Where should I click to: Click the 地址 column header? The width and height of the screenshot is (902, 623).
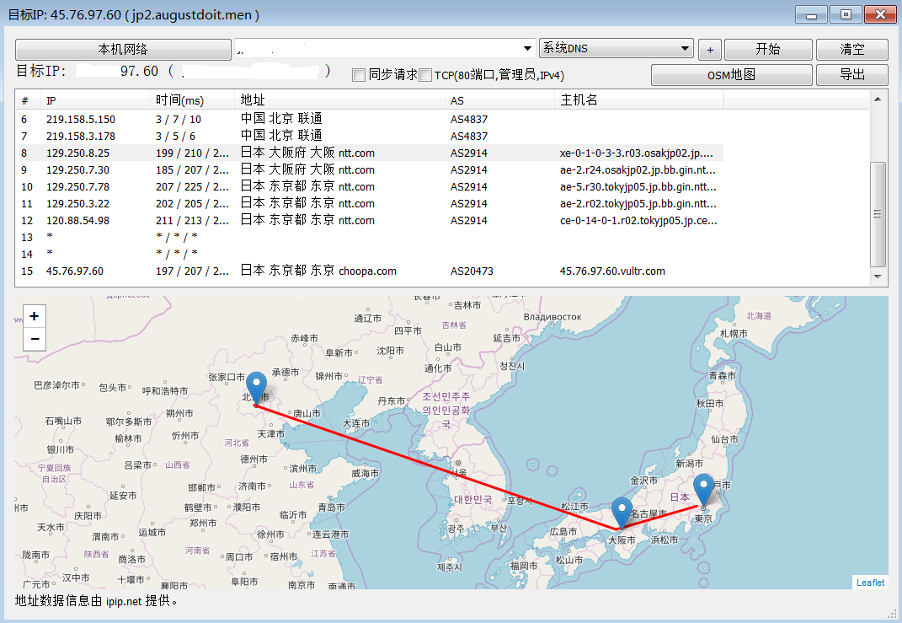[x=339, y=101]
